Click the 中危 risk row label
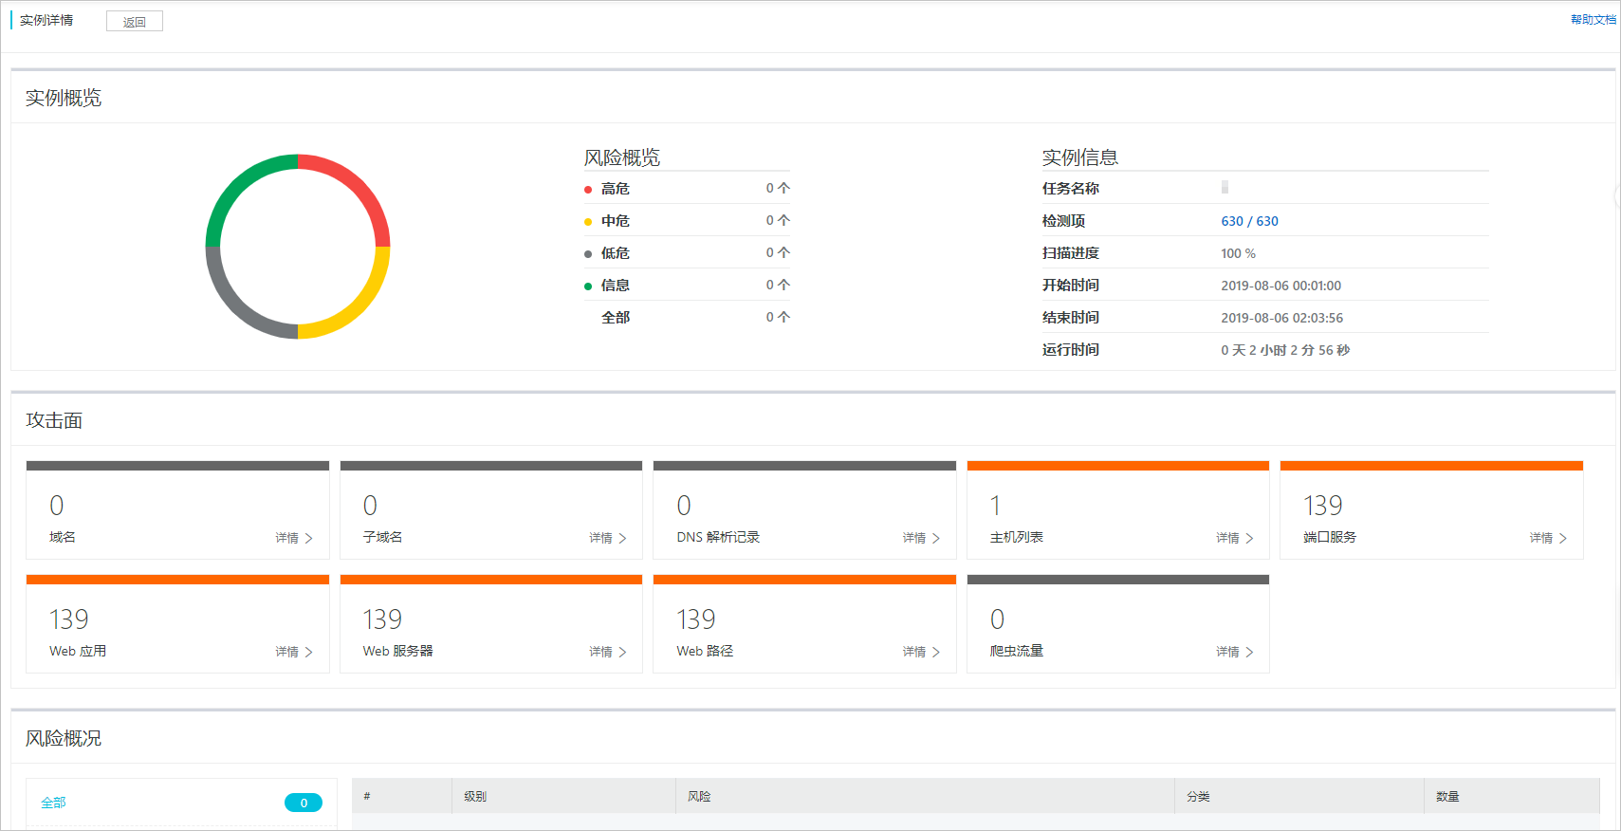 pos(616,221)
